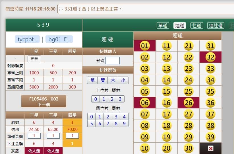Click ones digit 4 button

(x=124, y=116)
